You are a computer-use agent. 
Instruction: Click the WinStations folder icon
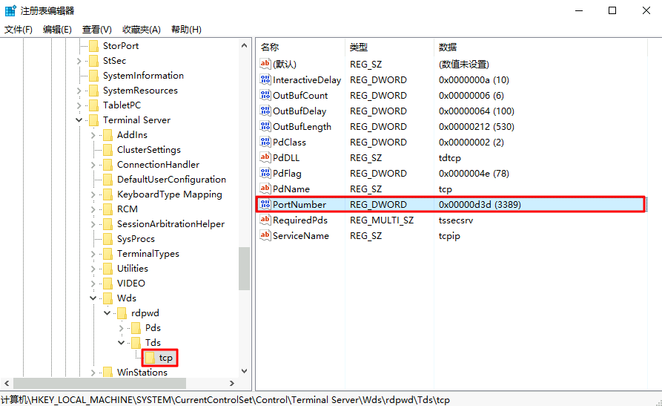pyautogui.click(x=108, y=372)
